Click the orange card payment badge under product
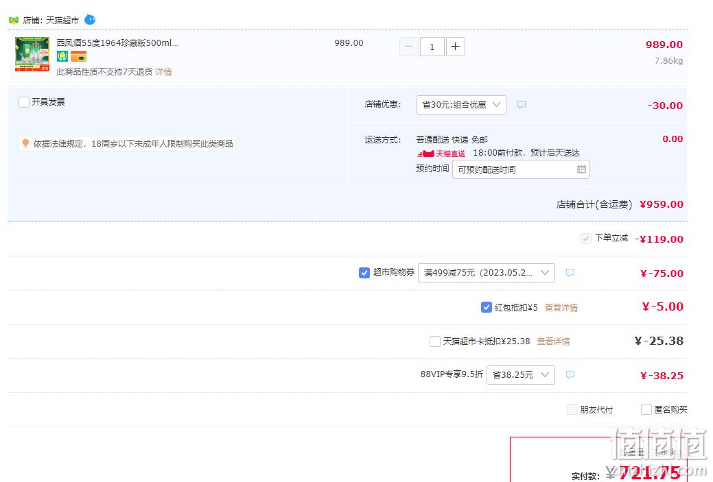713x482 pixels. pos(78,56)
